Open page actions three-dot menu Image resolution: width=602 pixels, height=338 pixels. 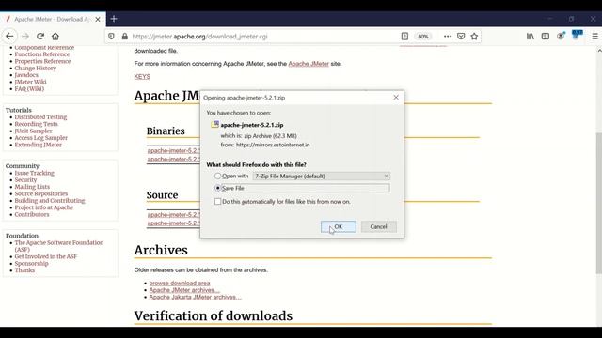pos(448,37)
